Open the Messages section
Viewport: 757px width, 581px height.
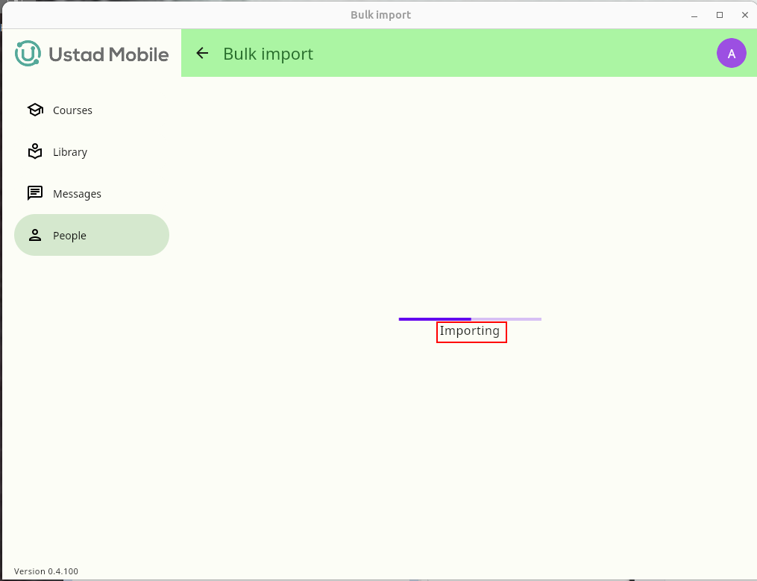(x=92, y=194)
